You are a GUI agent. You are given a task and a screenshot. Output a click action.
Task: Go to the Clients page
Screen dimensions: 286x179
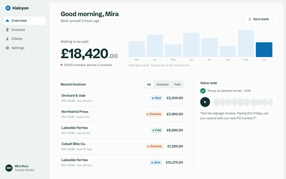point(24,39)
